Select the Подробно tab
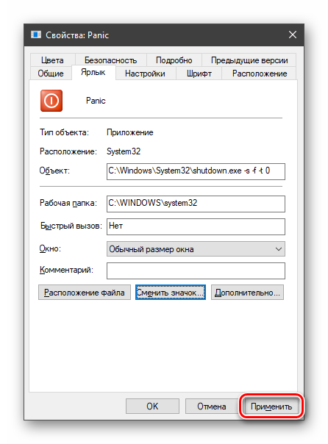Screen dimensions: 328x444 pyautogui.click(x=174, y=60)
